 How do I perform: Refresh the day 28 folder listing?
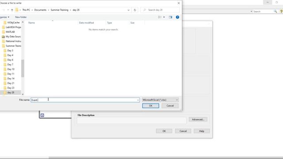tap(135, 10)
